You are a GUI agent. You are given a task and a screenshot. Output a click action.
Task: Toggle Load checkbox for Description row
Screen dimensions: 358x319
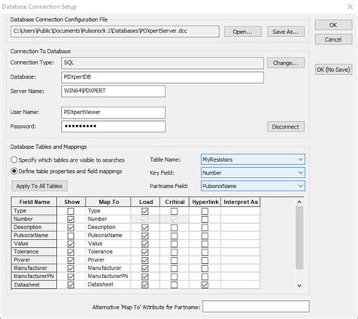click(x=145, y=228)
